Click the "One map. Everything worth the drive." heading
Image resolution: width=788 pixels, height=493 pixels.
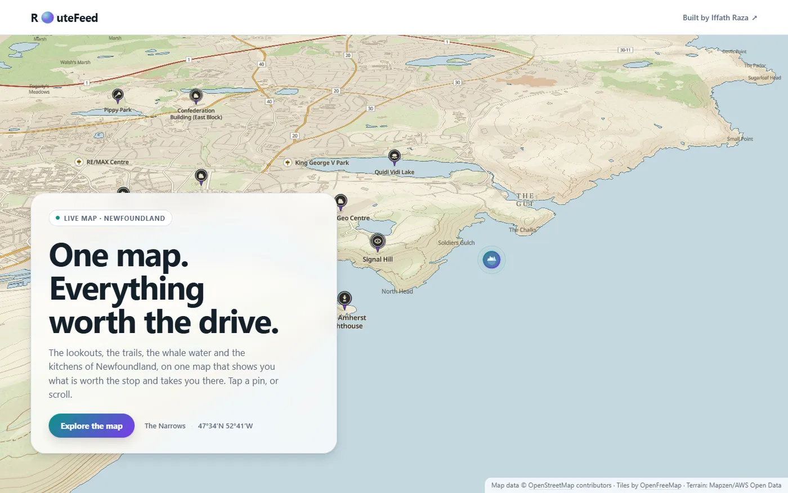point(164,288)
